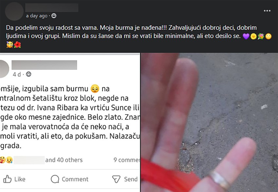The width and height of the screenshot is (278, 192).
Task: Click the thumbs-up Like icon
Action: 8,179
